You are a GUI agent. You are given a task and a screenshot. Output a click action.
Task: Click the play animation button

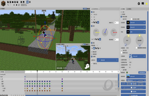tap(14, 5)
